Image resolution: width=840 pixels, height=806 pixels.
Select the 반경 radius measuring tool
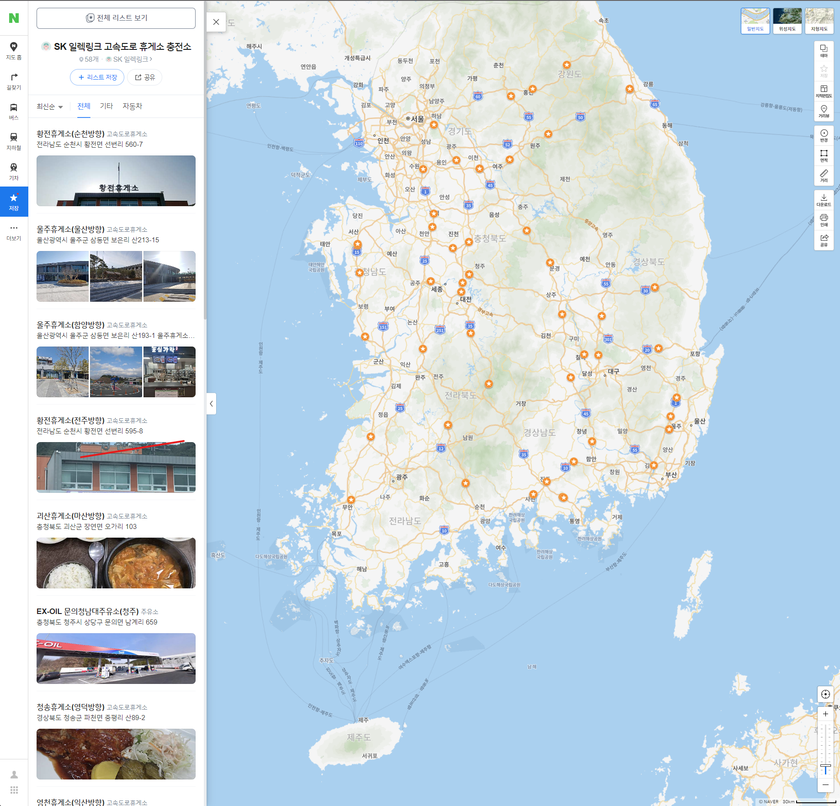coord(824,135)
